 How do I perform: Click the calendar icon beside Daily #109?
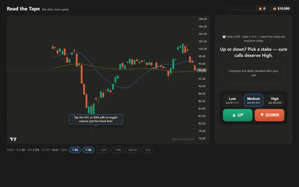point(224,37)
